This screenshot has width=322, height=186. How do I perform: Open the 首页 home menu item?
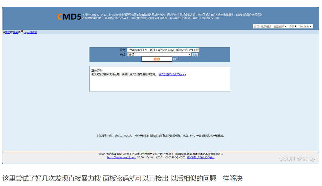tap(256, 27)
